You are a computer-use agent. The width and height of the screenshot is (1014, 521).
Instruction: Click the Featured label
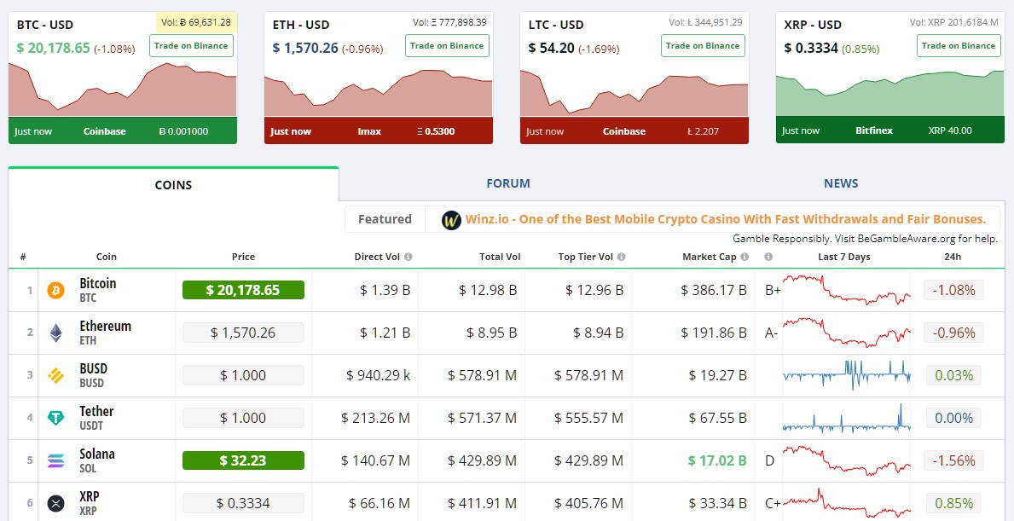[385, 219]
